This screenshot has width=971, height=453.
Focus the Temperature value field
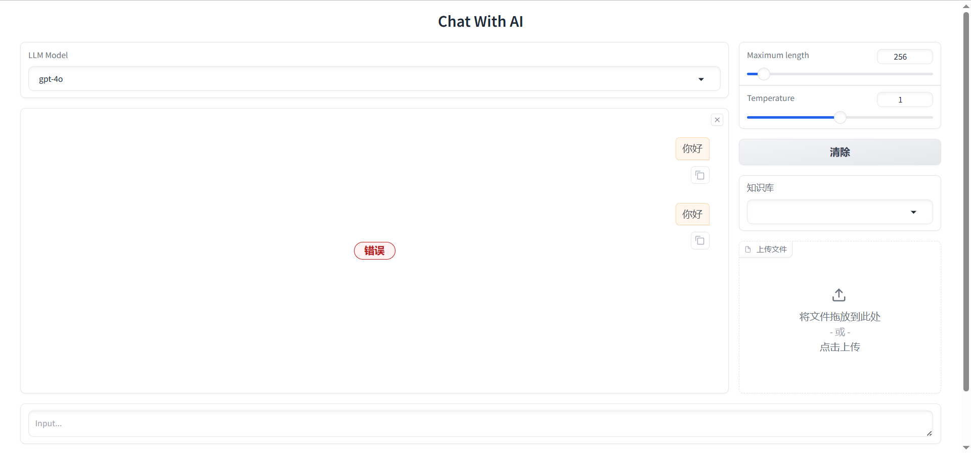click(904, 99)
